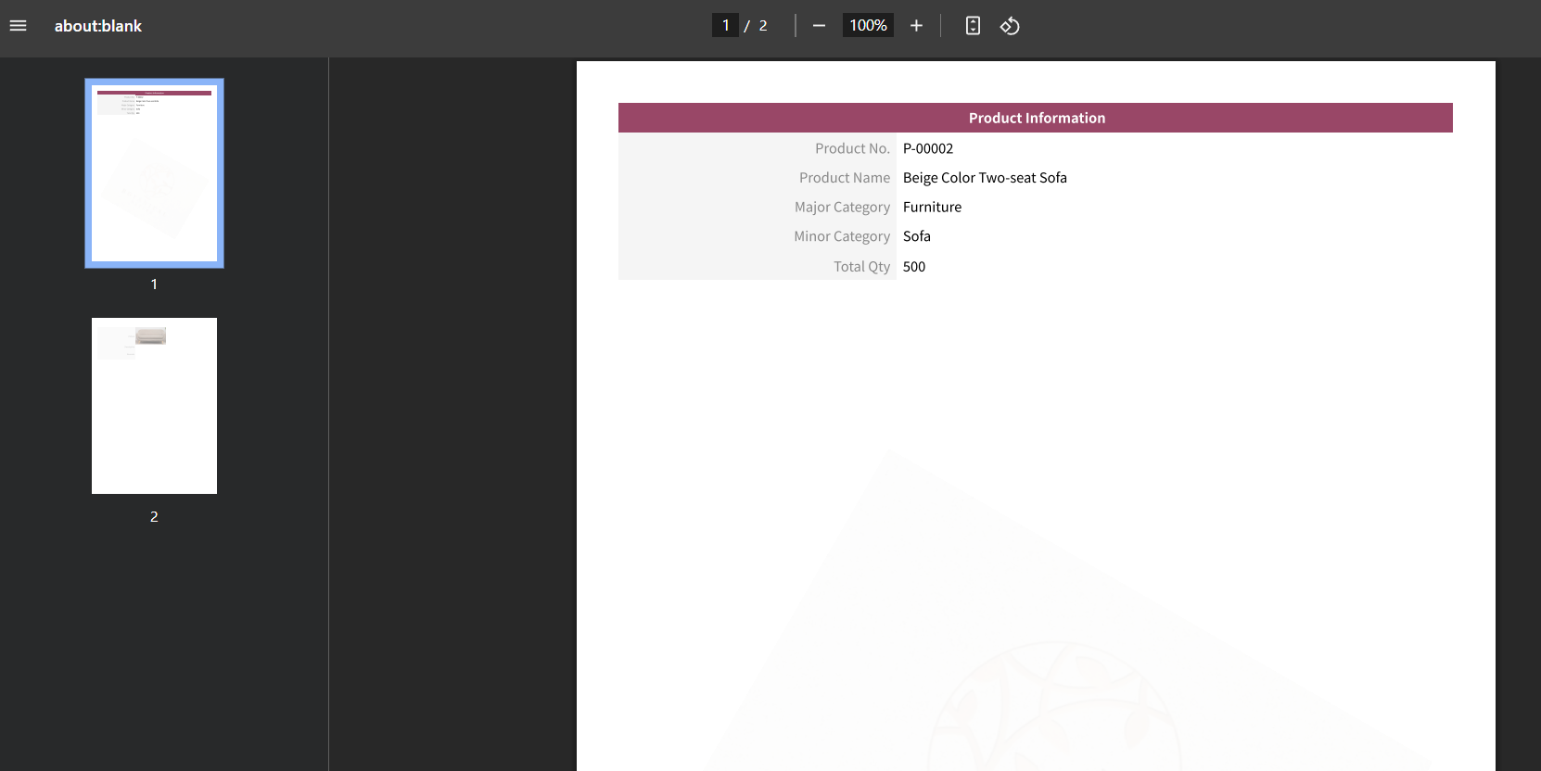Click the Product Name label
Viewport: 1541px width, 771px height.
pos(844,178)
